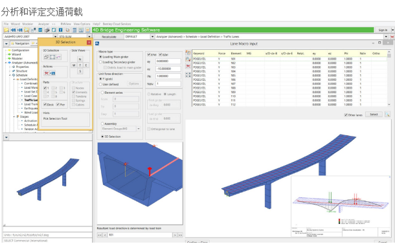Toggle the Other lanes checkbox
The width and height of the screenshot is (395, 244).
[x=346, y=115]
